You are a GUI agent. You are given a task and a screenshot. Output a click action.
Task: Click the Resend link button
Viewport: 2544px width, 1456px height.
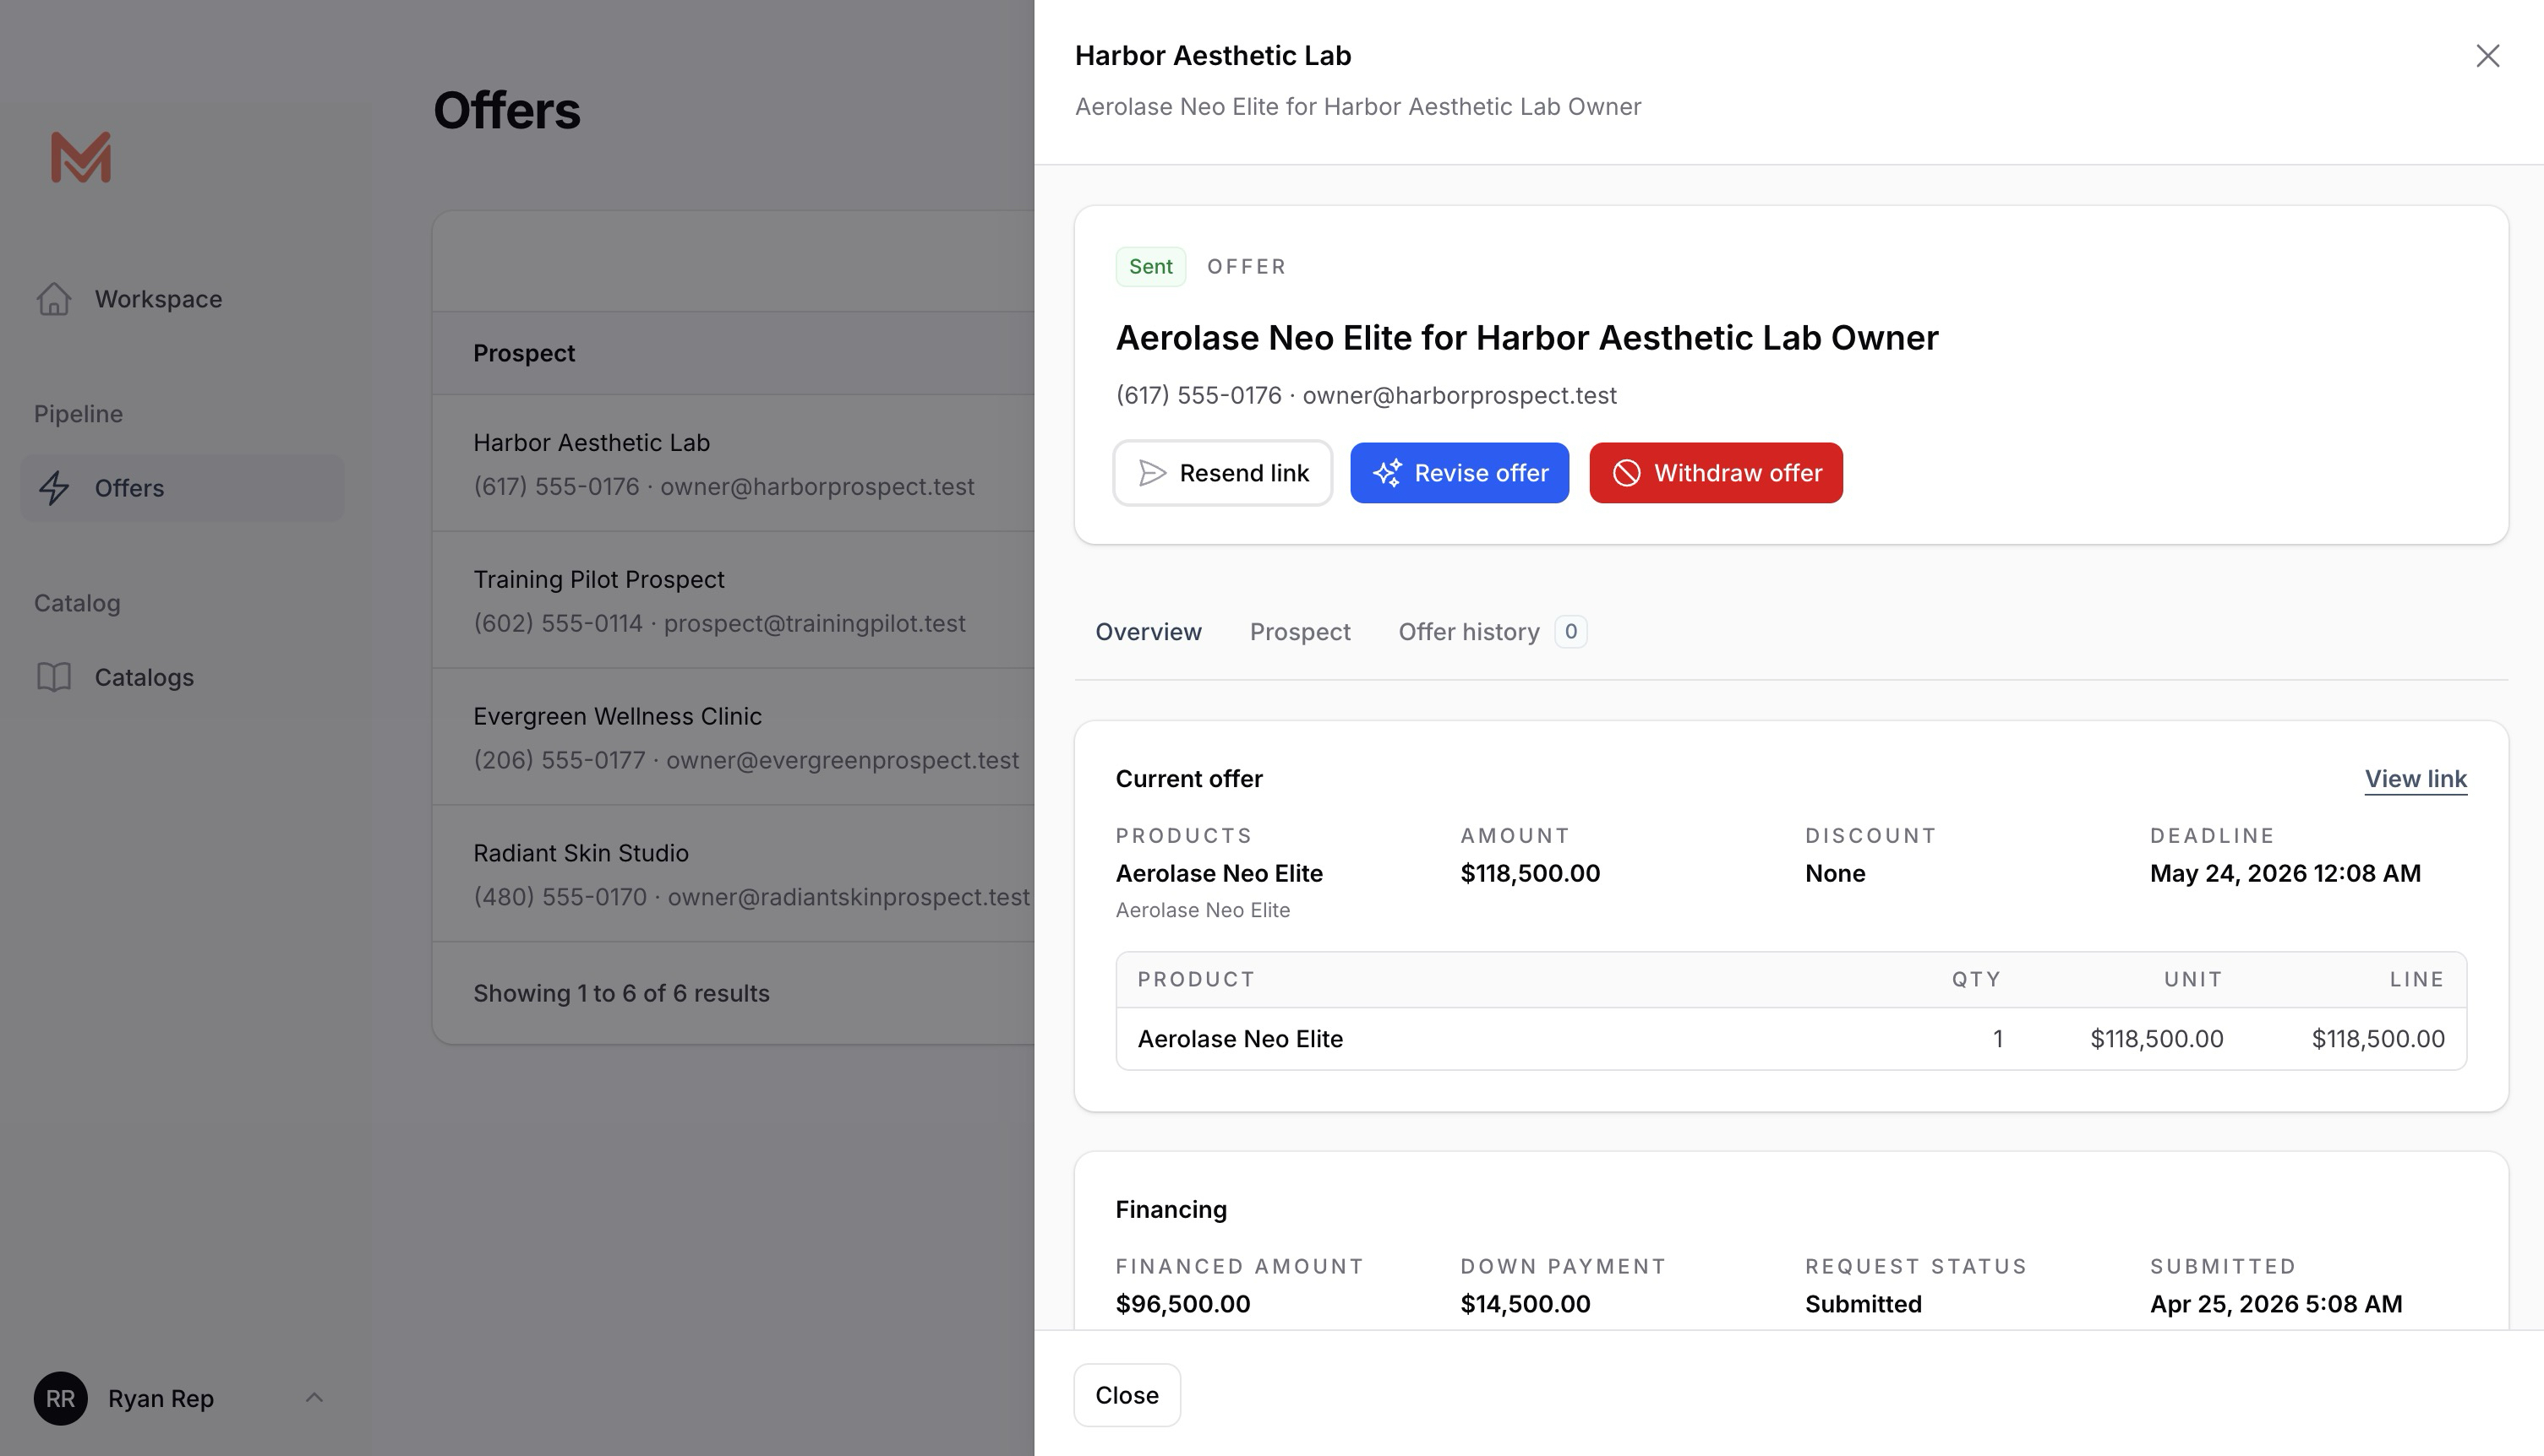coord(1223,473)
